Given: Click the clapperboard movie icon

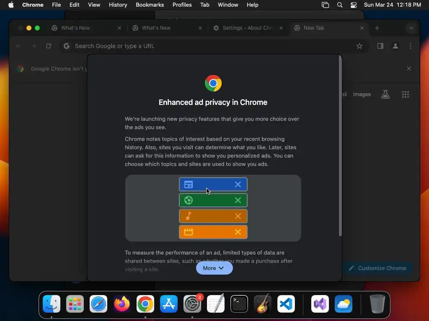Looking at the screenshot, I should coord(189,232).
